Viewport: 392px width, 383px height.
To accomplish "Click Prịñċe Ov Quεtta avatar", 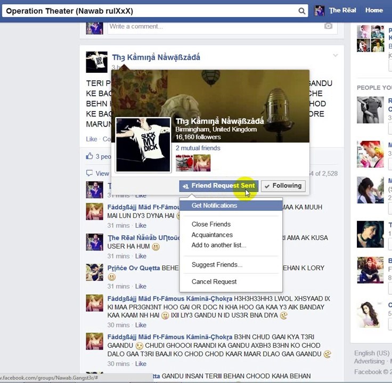I will click(x=94, y=272).
